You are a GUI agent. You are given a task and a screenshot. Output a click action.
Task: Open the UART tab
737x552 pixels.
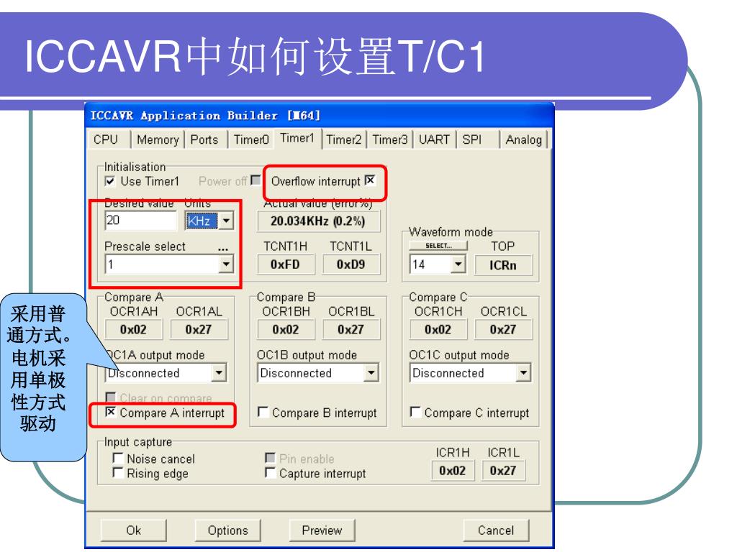tap(434, 140)
